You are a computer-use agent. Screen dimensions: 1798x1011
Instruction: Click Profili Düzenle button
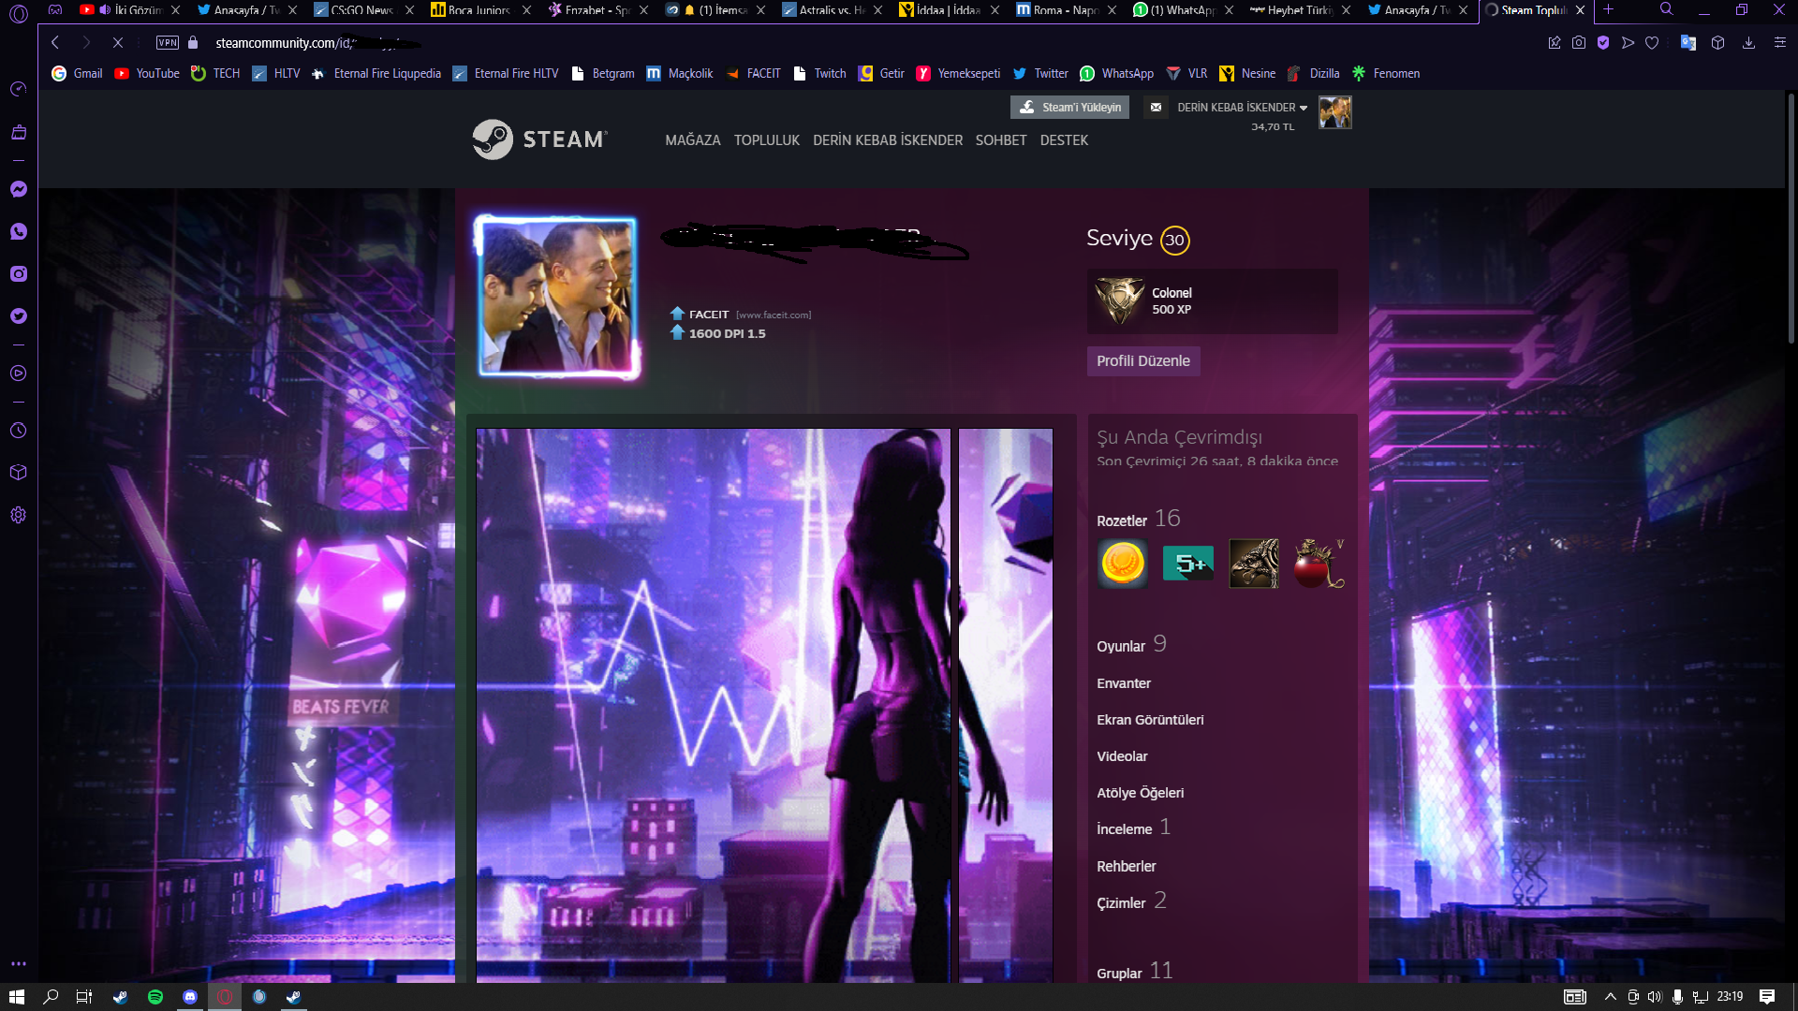(1143, 361)
